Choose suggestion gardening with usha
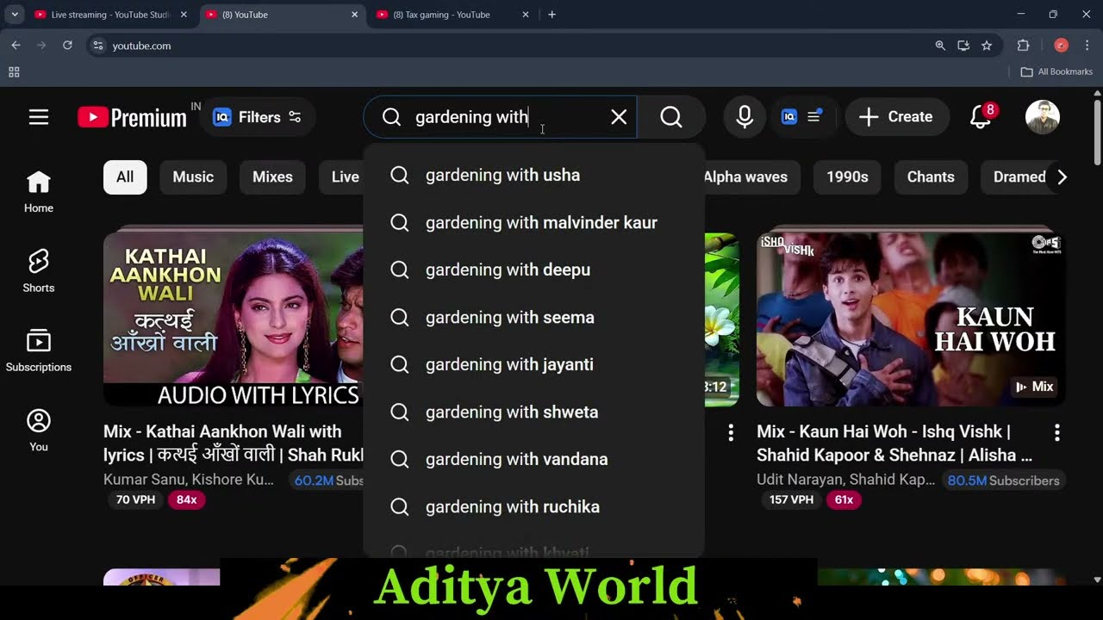 coord(534,175)
